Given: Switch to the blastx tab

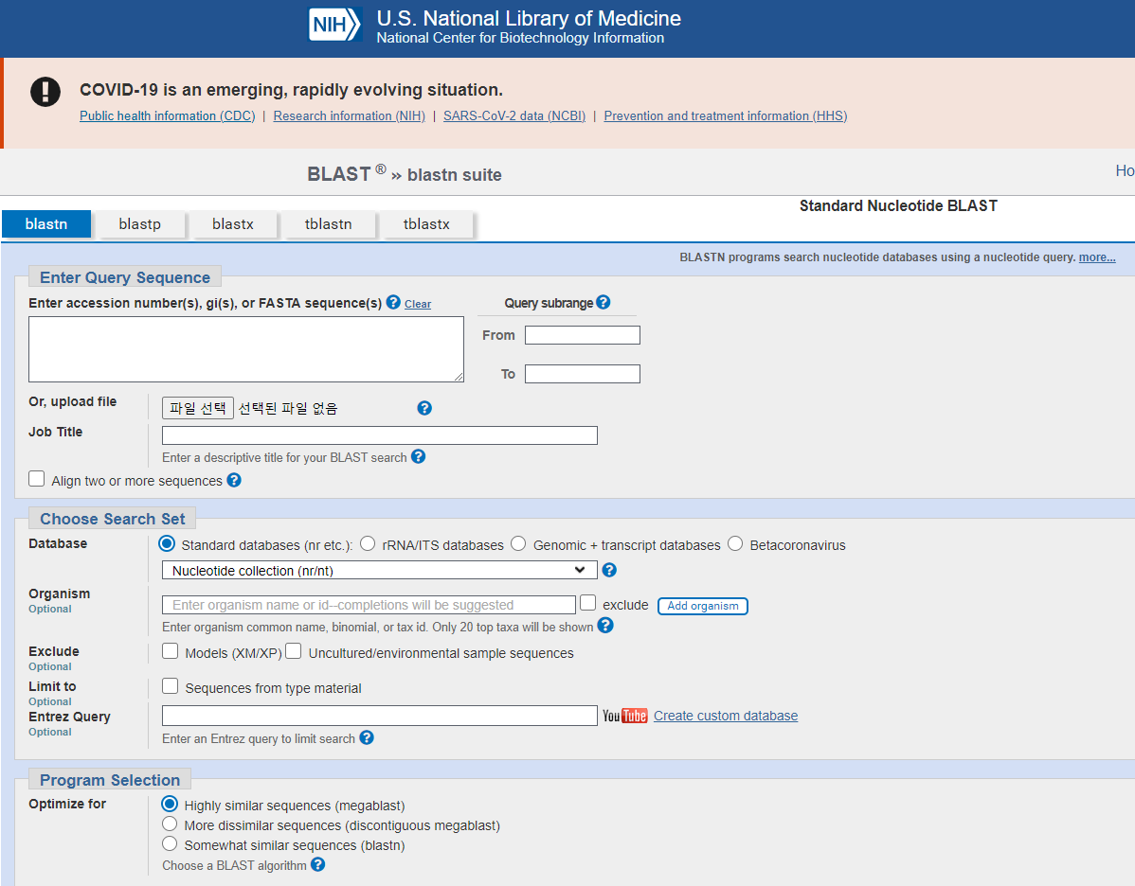Looking at the screenshot, I should (233, 224).
